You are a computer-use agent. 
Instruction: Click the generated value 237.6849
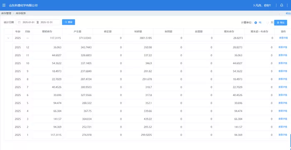(86, 71)
